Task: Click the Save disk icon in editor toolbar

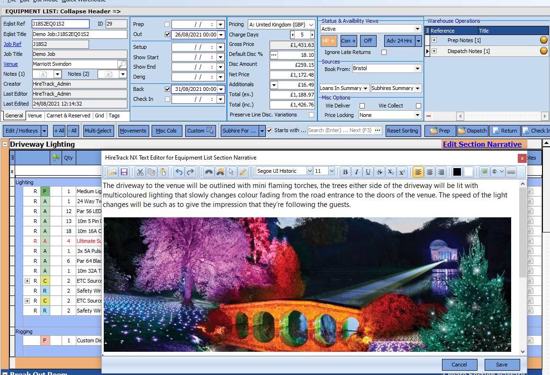Action: click(x=124, y=172)
